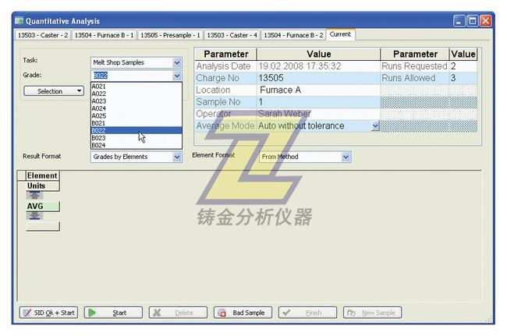Click the Quantitative Analysis title bar icon

pyautogui.click(x=19, y=21)
